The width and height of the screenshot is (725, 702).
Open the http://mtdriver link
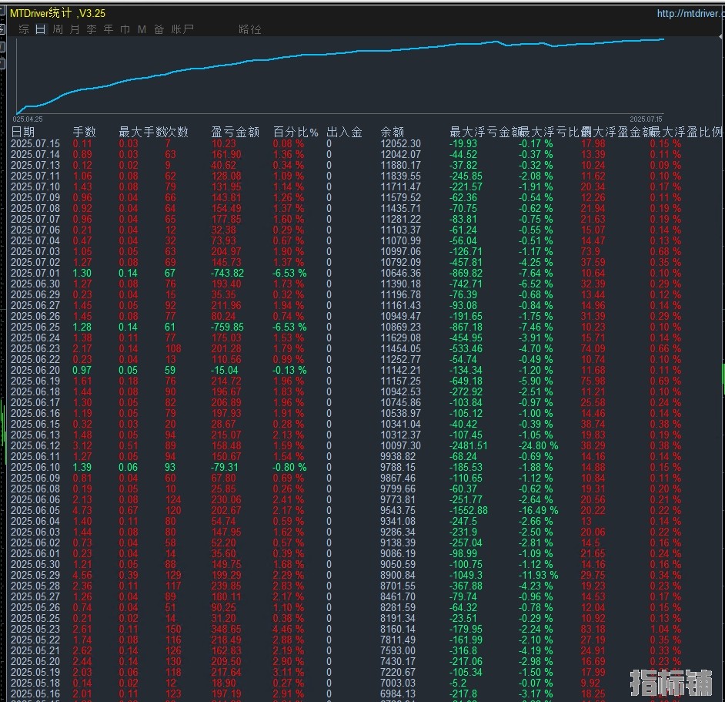click(690, 13)
